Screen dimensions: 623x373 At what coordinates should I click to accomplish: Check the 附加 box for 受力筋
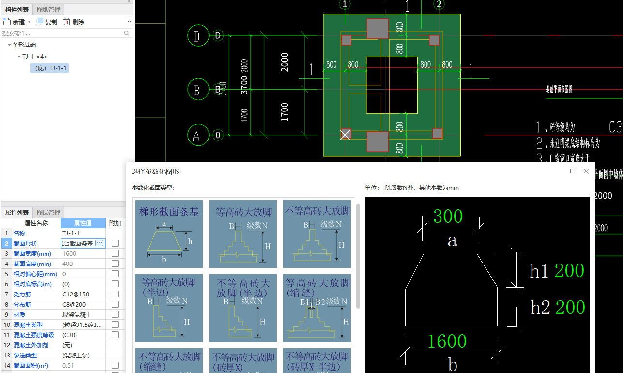[x=115, y=294]
